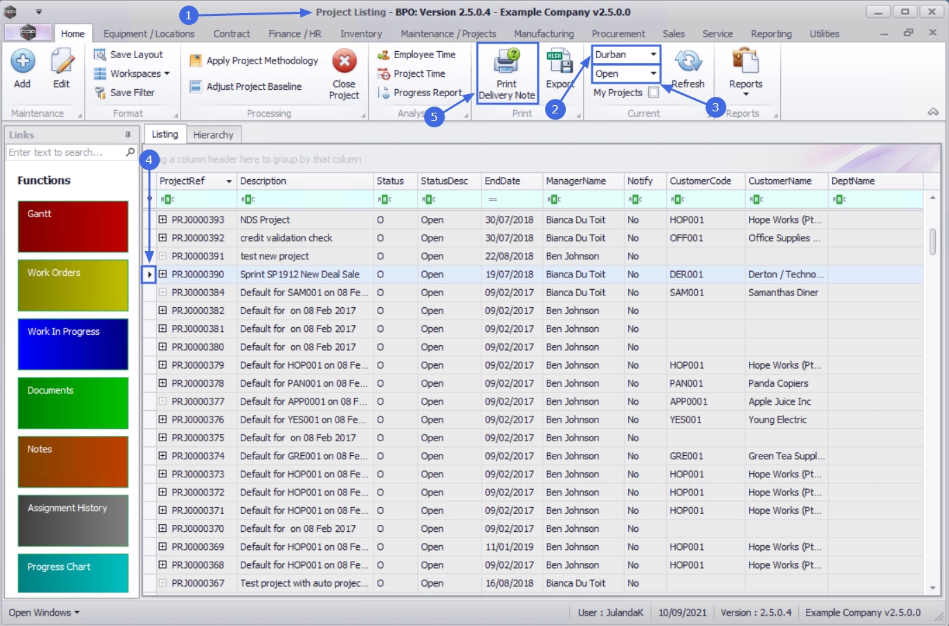Click the Progress Report button
Image resolution: width=949 pixels, height=626 pixels.
pyautogui.click(x=427, y=93)
